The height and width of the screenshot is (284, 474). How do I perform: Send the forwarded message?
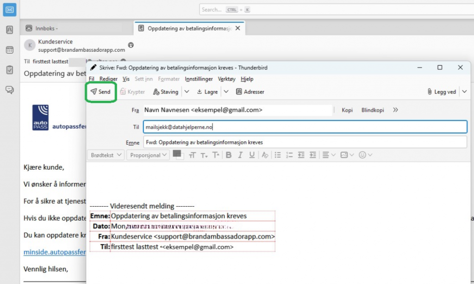tap(100, 92)
